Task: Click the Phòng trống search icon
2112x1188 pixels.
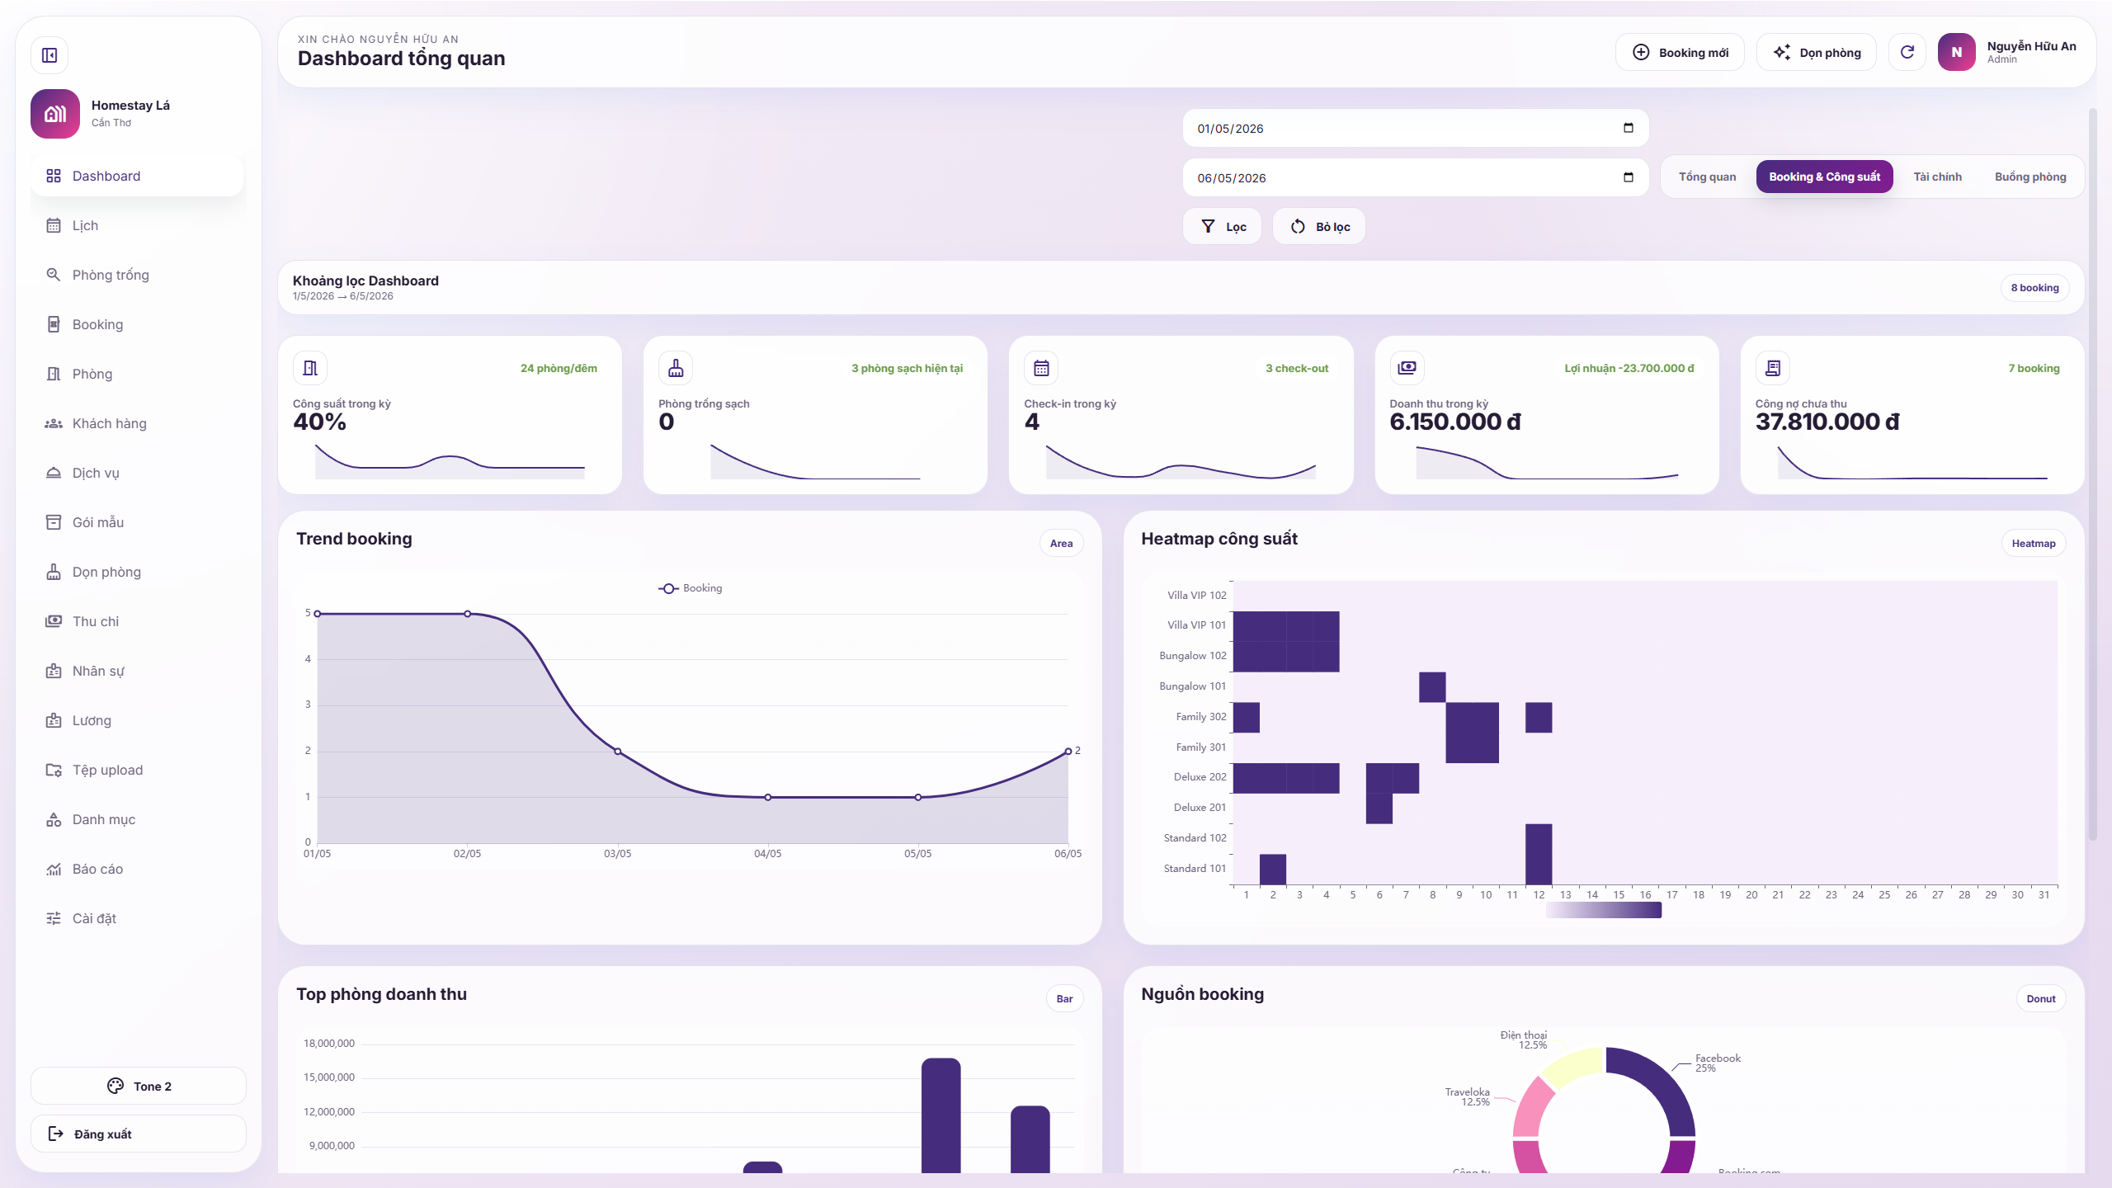Action: [x=54, y=275]
